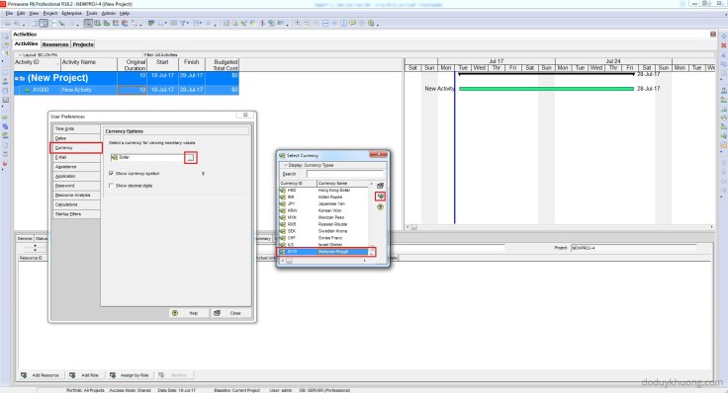The width and height of the screenshot is (728, 393).
Task: Click the currency list horizontal scrollbar
Action: tap(323, 261)
